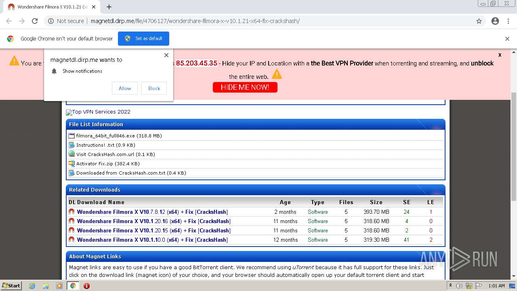Reload the page with the refresh icon
The image size is (517, 291).
click(35, 21)
